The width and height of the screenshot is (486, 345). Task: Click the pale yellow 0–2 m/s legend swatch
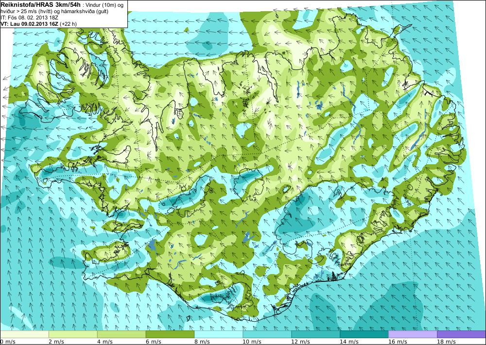24,334
